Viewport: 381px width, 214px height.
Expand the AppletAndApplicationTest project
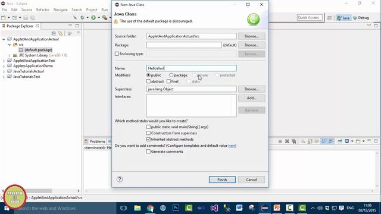(x=4, y=61)
